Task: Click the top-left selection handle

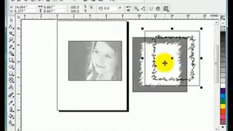Action: [142, 28]
